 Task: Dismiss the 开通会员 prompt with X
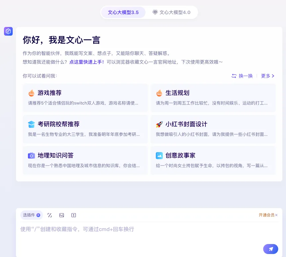tap(276, 215)
